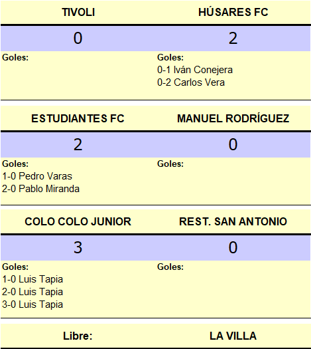311x349 pixels.
Task: Select the COLO COLO JUNIOR team header
Action: pyautogui.click(x=78, y=221)
